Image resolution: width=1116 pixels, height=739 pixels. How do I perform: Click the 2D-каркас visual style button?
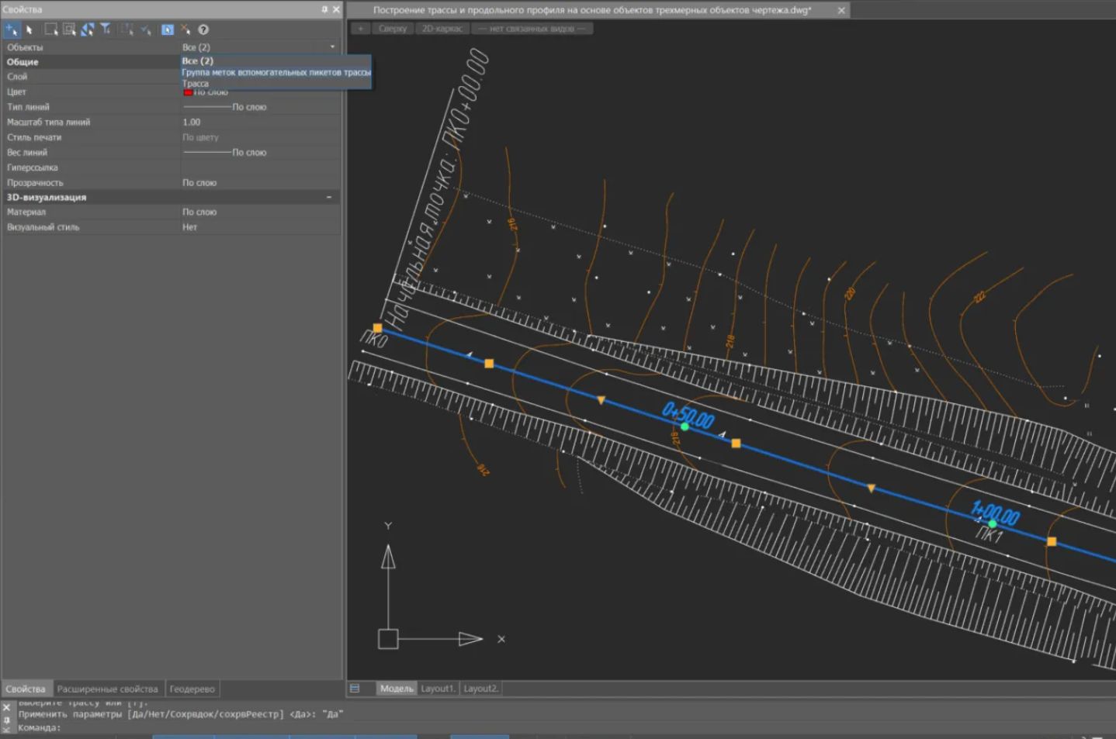click(x=442, y=29)
